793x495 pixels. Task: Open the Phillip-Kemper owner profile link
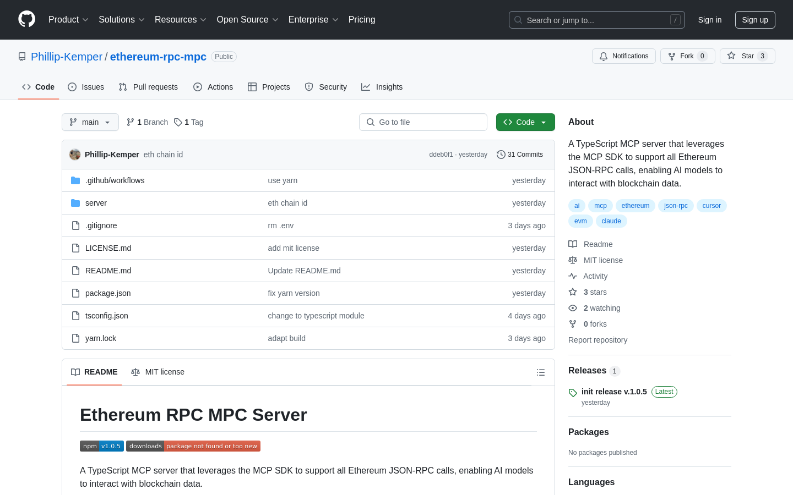point(67,57)
